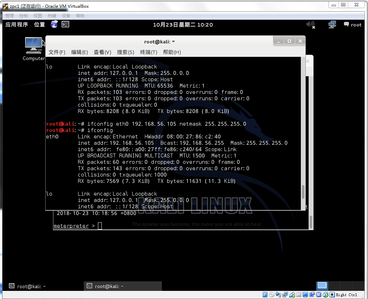Open terminal 终端(T) menu

point(148,52)
